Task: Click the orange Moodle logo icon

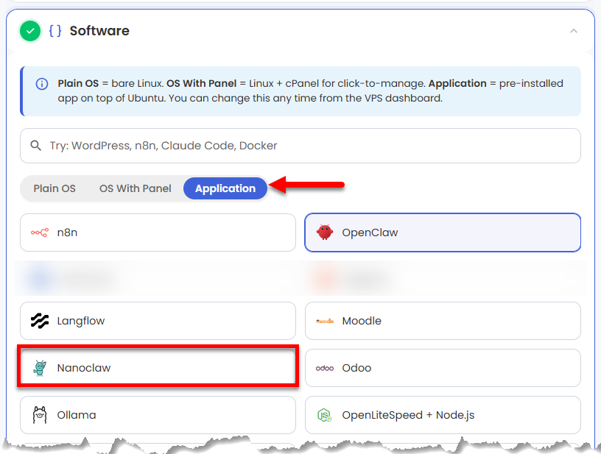Action: 325,321
